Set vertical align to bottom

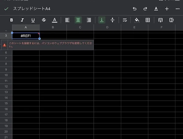coord(102,20)
